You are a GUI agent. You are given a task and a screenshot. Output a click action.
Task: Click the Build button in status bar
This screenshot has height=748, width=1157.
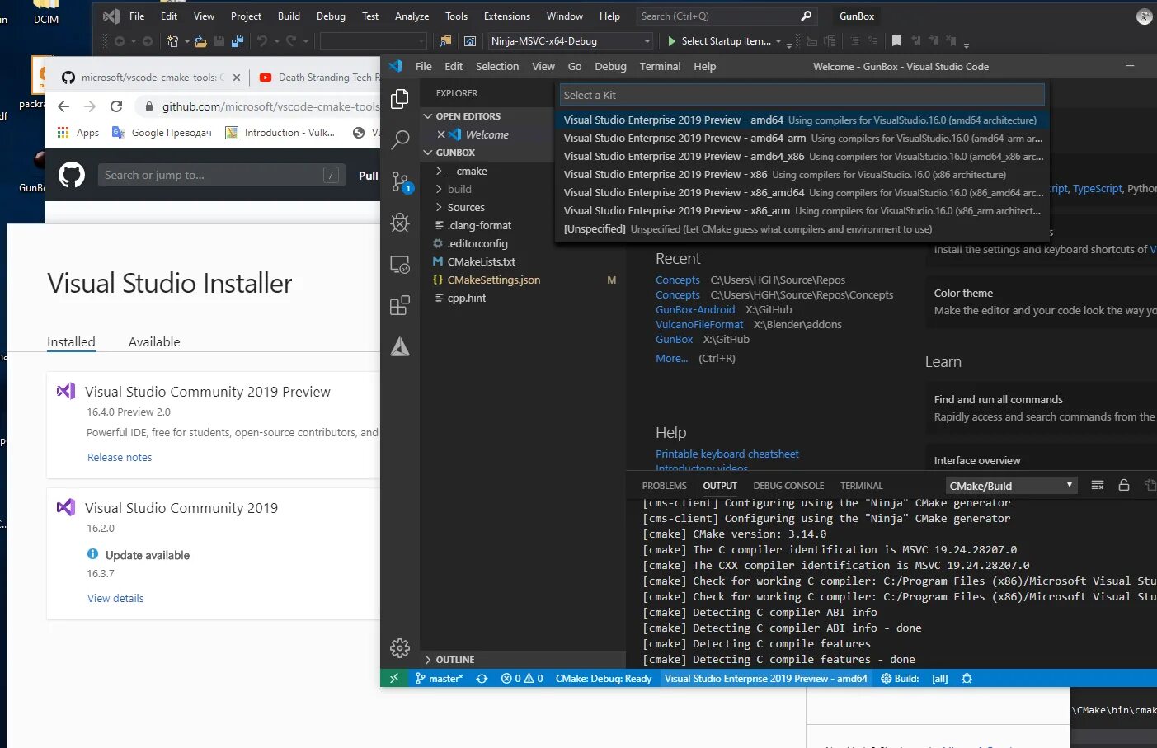click(x=899, y=679)
